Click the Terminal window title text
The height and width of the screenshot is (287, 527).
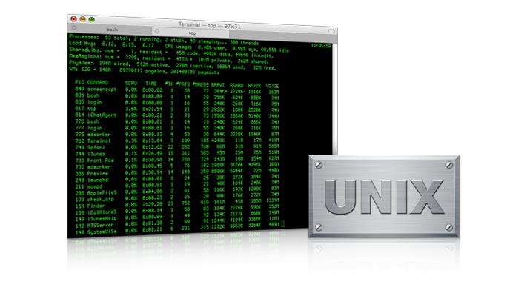209,25
